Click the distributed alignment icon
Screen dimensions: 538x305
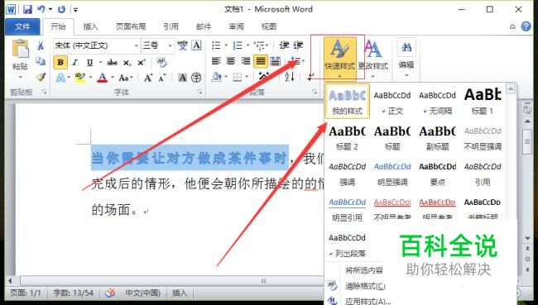tap(275, 61)
